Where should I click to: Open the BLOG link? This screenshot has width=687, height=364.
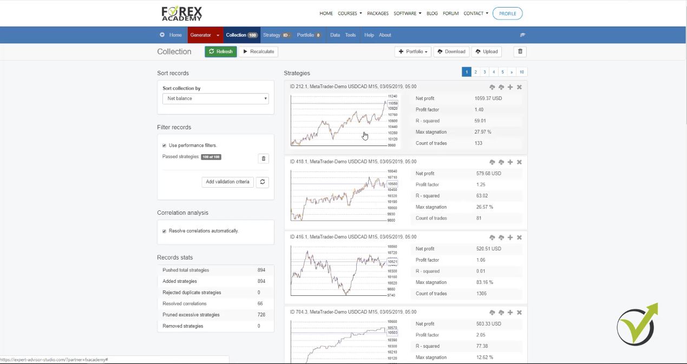click(x=432, y=14)
